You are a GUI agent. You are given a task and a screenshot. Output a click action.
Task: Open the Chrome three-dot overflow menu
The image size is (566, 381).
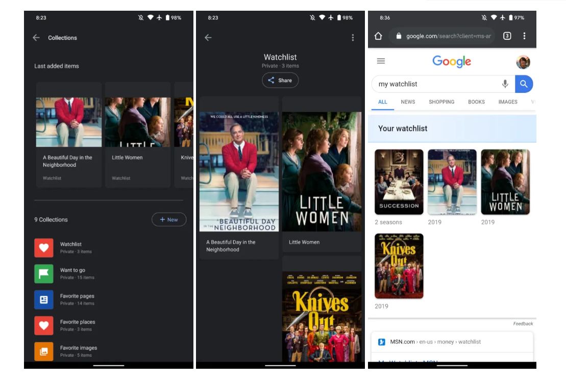coord(524,36)
